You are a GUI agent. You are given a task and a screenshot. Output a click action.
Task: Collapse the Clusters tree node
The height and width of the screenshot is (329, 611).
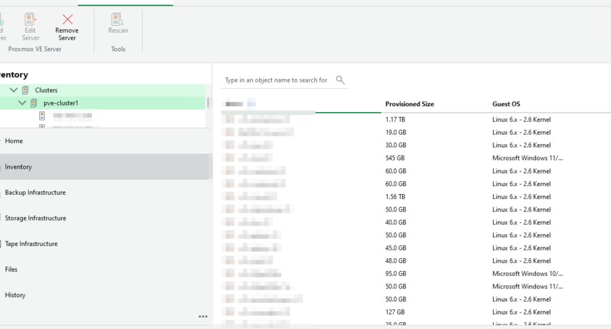pyautogui.click(x=14, y=90)
